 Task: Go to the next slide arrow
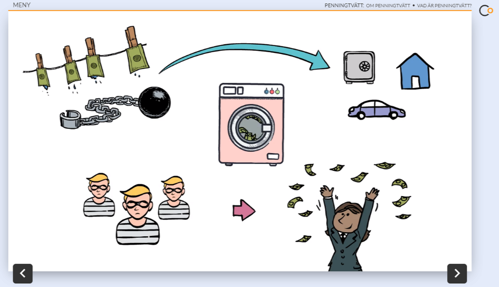pos(457,273)
